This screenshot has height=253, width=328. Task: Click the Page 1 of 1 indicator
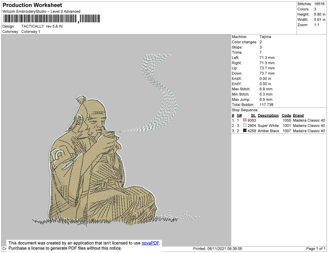pyautogui.click(x=316, y=249)
